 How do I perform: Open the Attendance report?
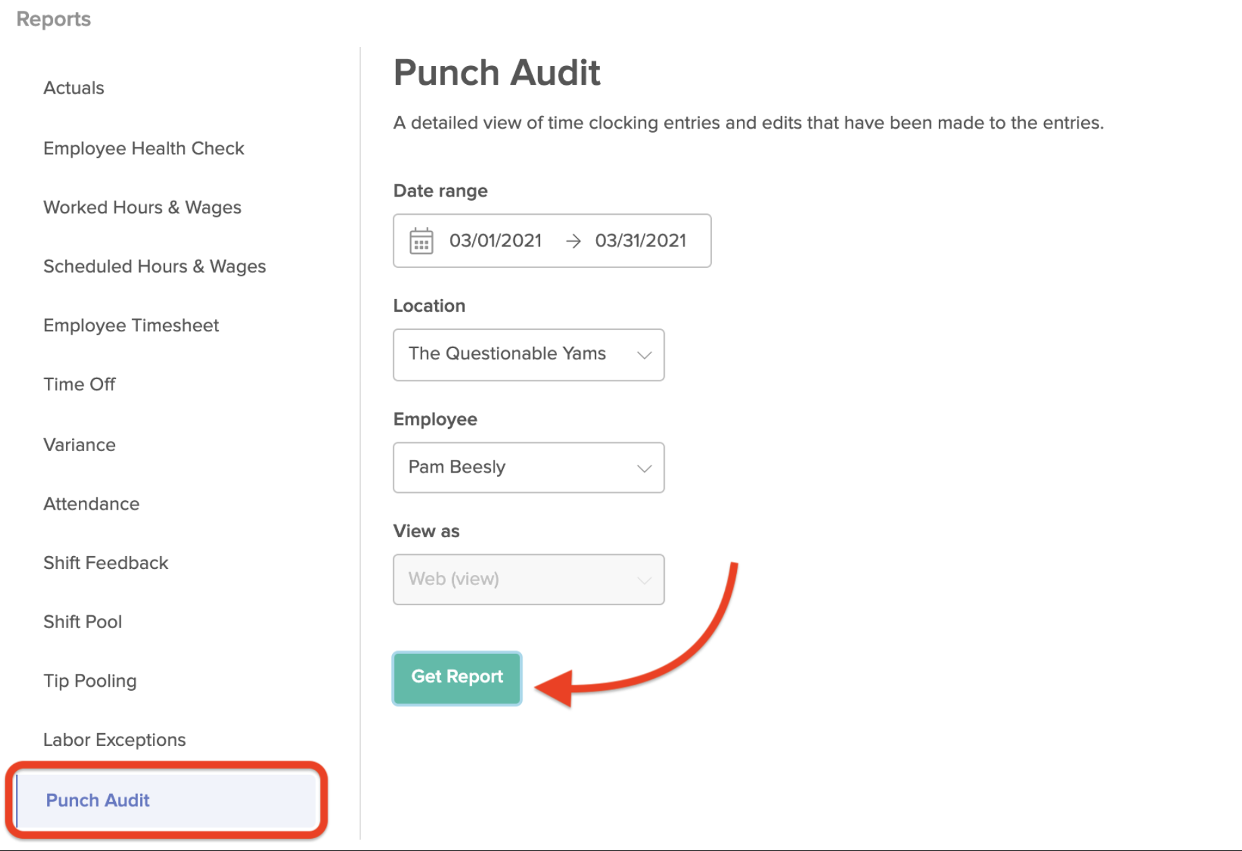(91, 504)
